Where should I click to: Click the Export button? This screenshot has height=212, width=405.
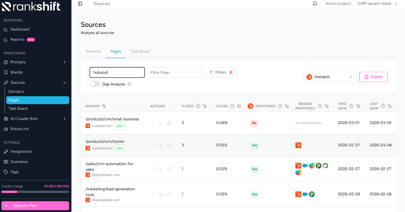tap(373, 77)
